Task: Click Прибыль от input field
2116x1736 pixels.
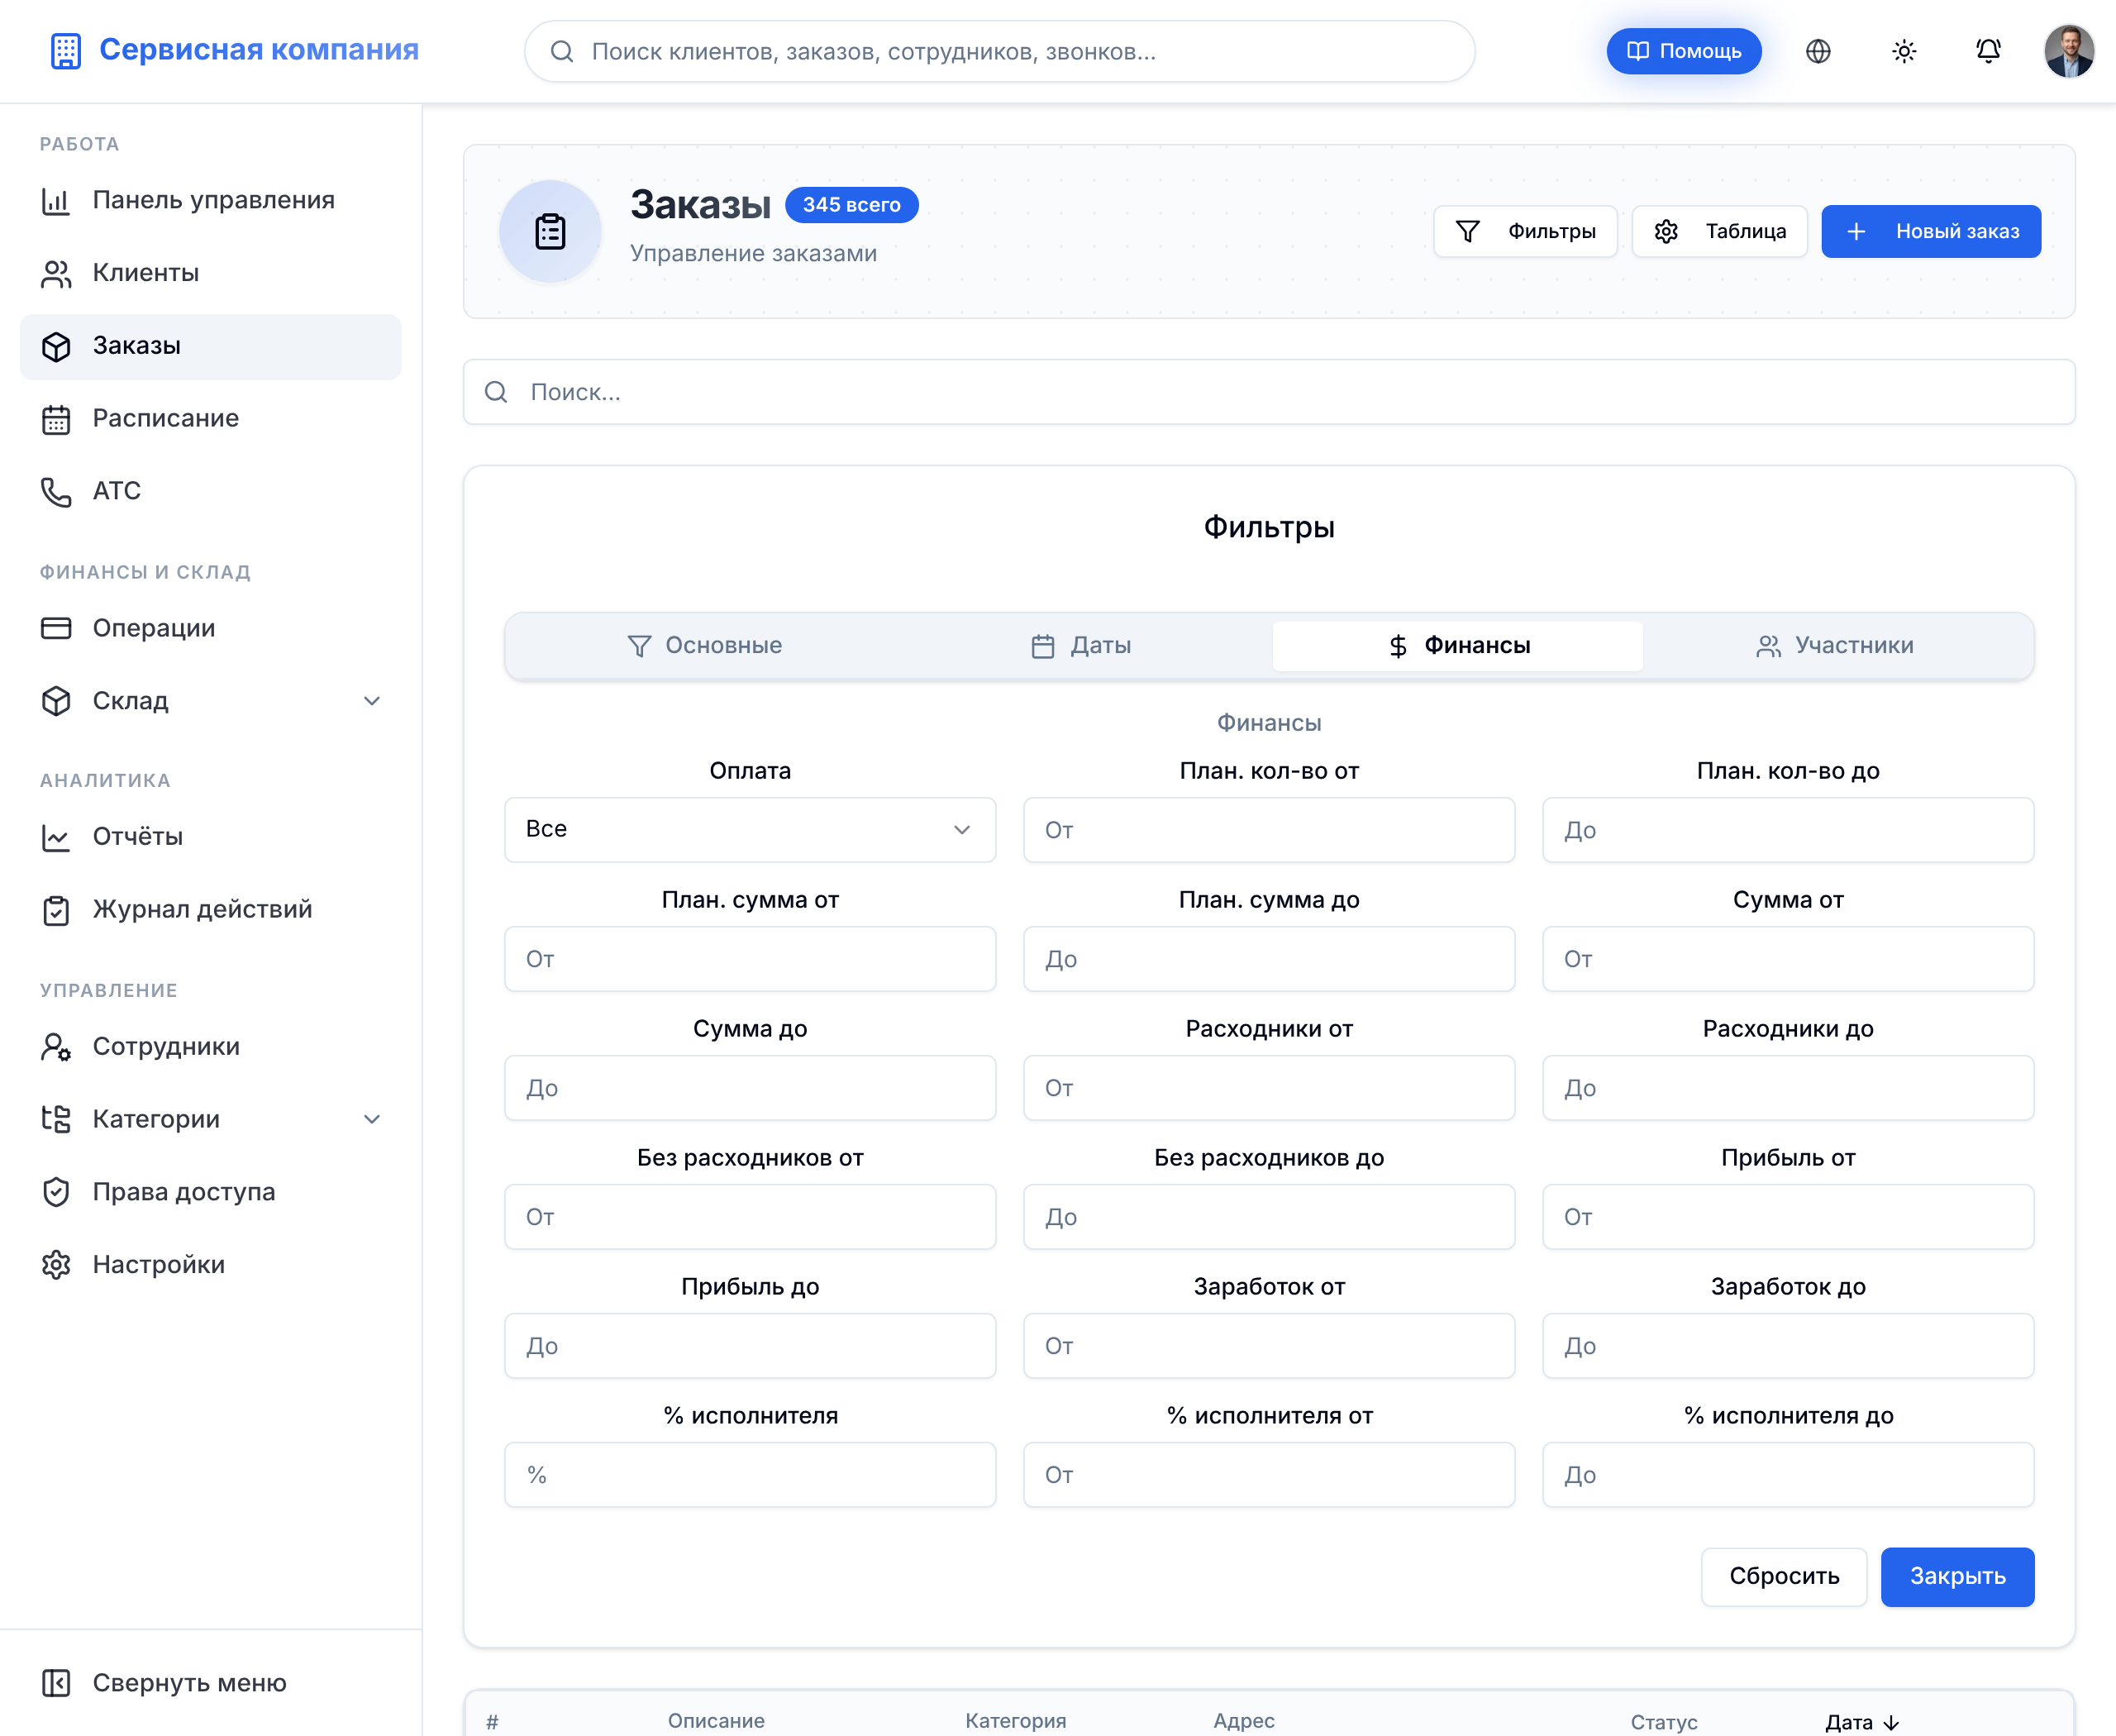Action: [1788, 1217]
